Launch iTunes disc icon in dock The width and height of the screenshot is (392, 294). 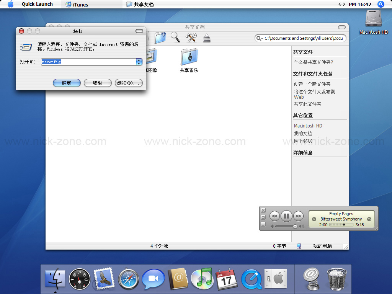click(x=202, y=279)
